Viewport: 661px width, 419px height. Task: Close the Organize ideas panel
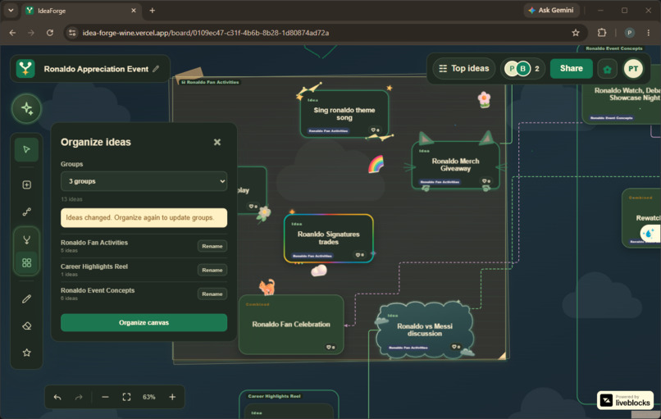point(217,142)
